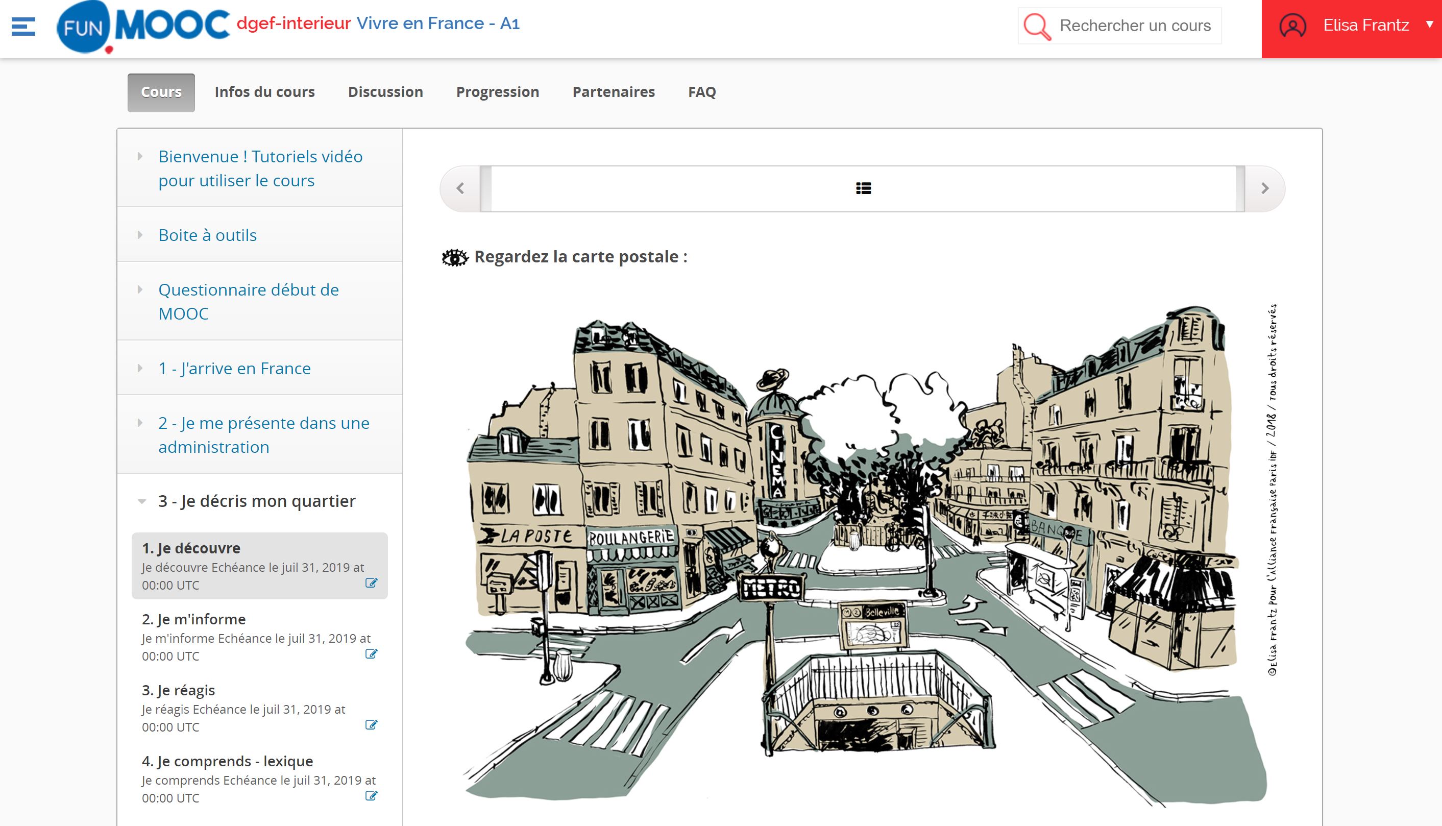Open 1 - J'arrive en France section

[x=235, y=369]
